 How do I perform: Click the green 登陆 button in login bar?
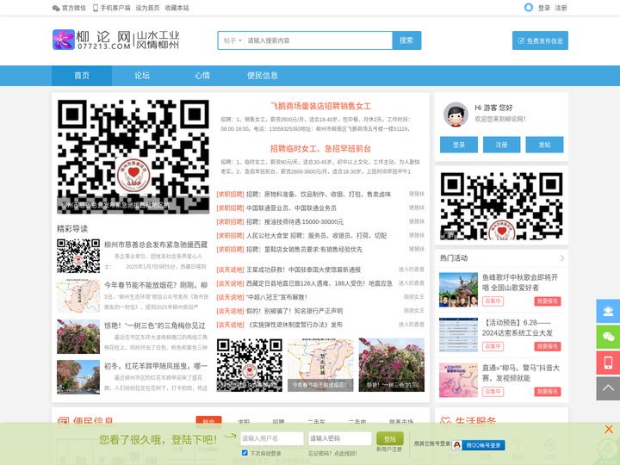390,439
